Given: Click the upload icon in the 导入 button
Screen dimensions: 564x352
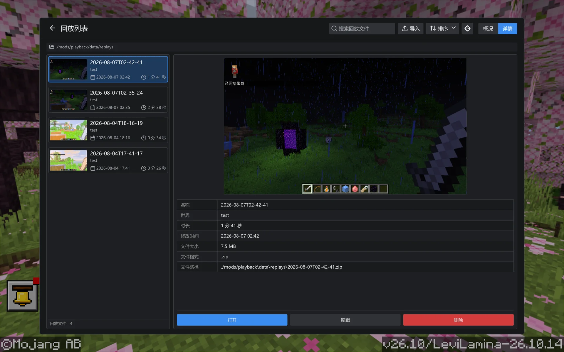Looking at the screenshot, I should tap(404, 28).
